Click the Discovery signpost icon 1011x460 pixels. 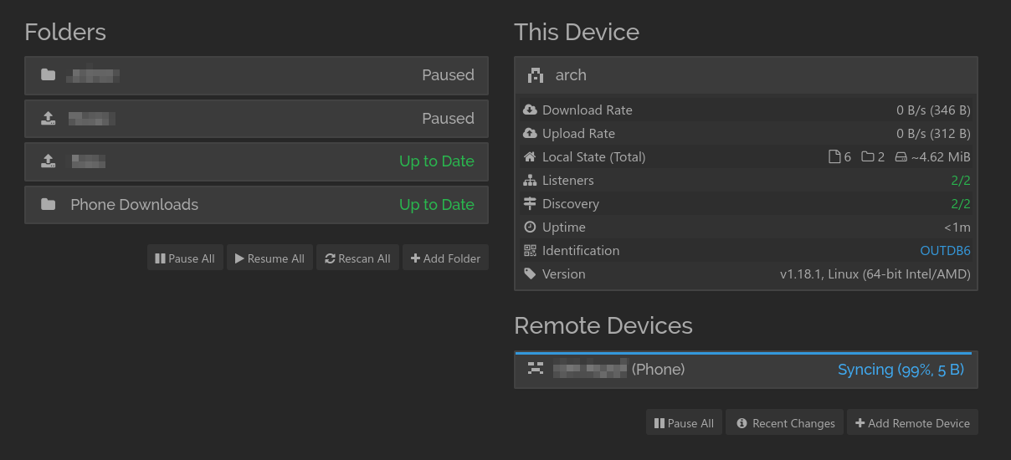tap(530, 204)
